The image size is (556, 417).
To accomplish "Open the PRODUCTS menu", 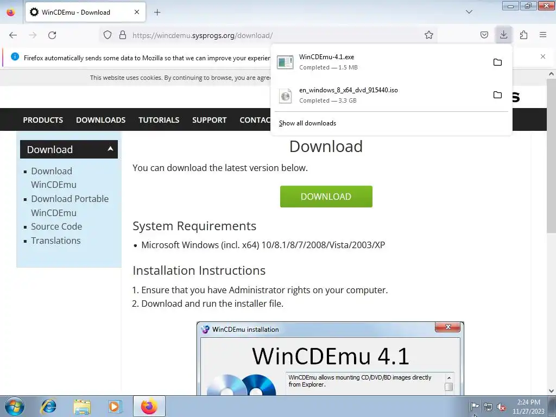I will point(43,120).
